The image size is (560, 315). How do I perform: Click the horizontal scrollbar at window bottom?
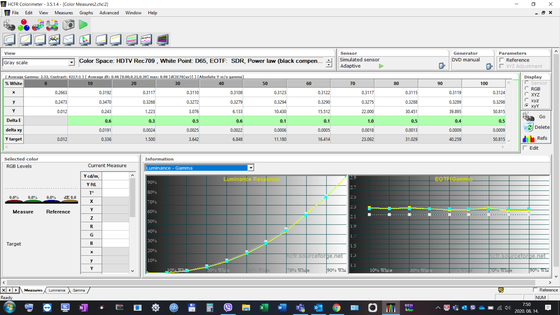[271, 282]
